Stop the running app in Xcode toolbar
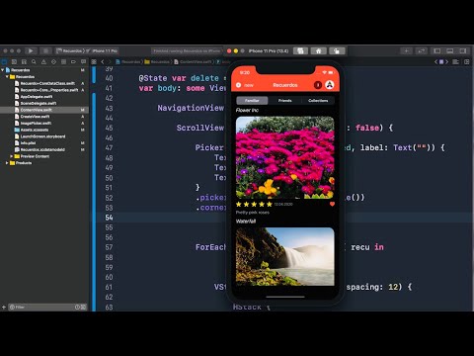The width and height of the screenshot is (474, 356). click(45, 50)
